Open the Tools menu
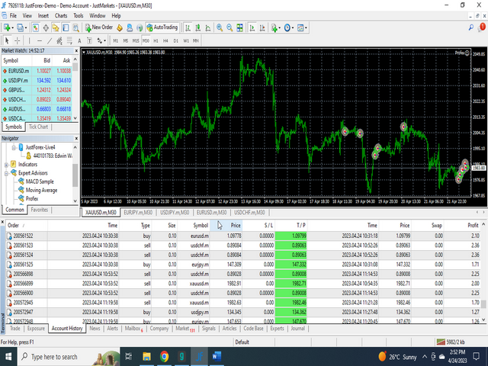This screenshot has width=488, height=366. click(x=79, y=15)
